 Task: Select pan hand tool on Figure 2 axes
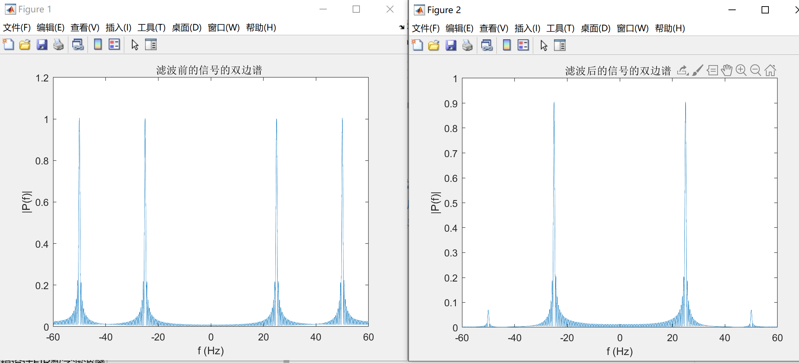[727, 70]
